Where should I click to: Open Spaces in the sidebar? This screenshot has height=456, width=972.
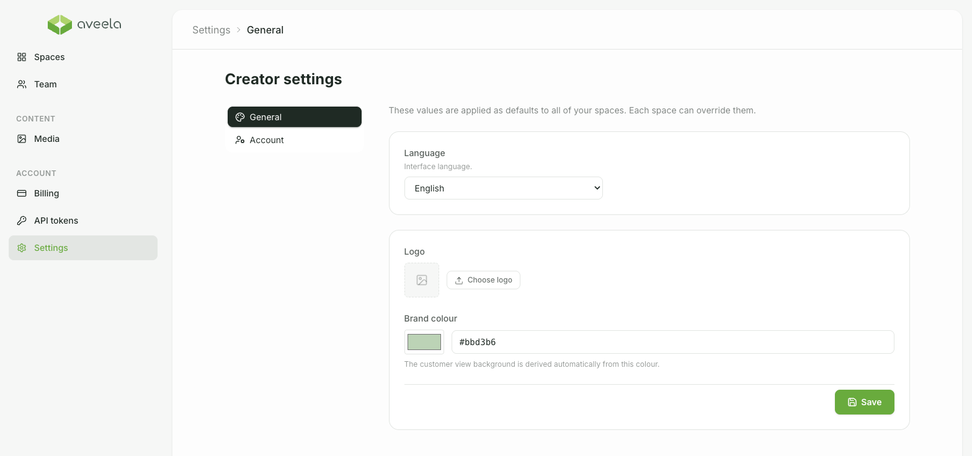click(83, 57)
